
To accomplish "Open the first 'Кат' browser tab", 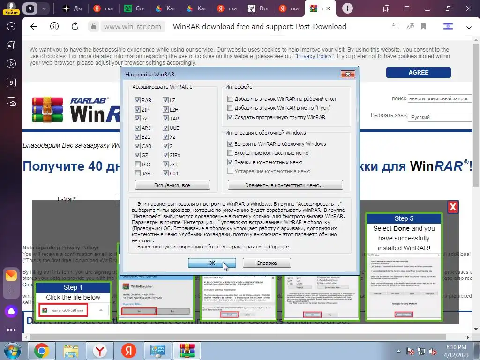I will (165, 8).
